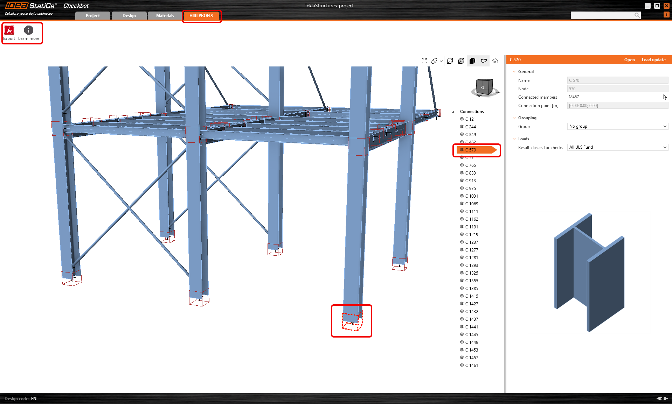Open the rotation options chevron near the viewport
The height and width of the screenshot is (404, 672).
(x=441, y=61)
